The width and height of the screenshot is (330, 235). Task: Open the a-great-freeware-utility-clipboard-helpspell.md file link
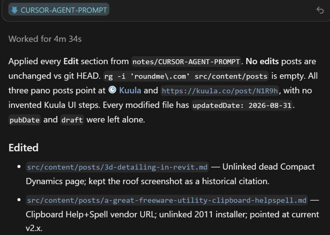[167, 200]
